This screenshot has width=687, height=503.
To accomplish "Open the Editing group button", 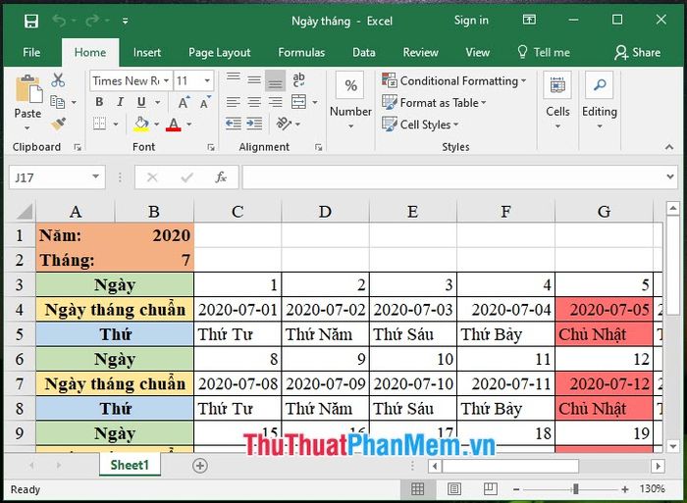I will point(600,101).
